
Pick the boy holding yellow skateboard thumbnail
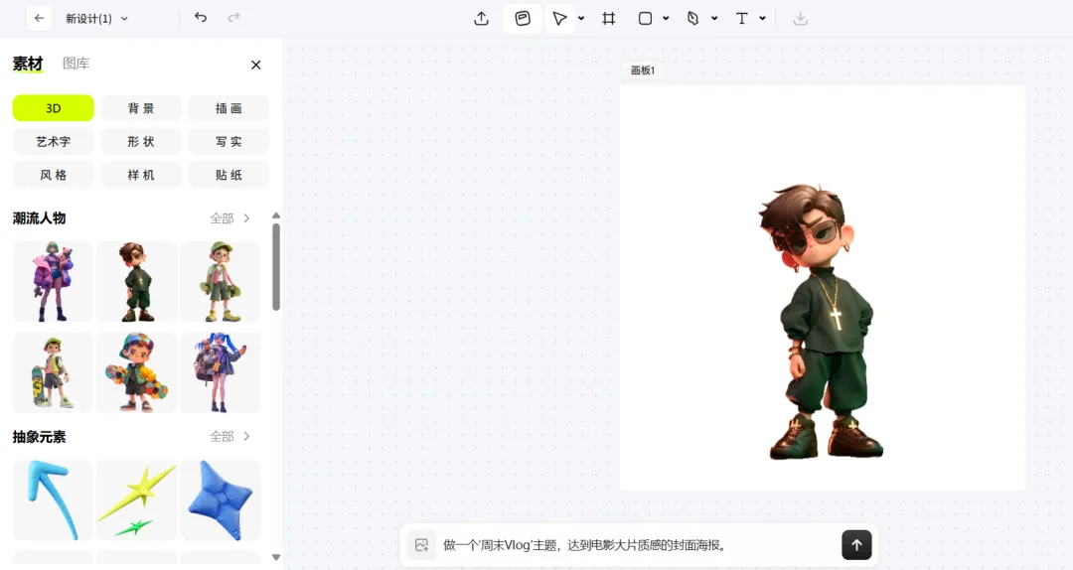(x=53, y=372)
